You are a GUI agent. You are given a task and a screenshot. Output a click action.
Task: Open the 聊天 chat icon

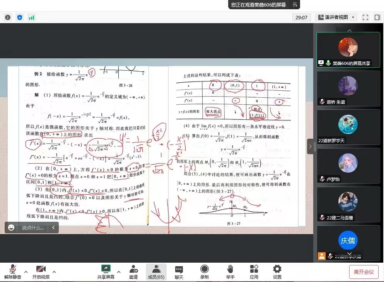pyautogui.click(x=179, y=269)
